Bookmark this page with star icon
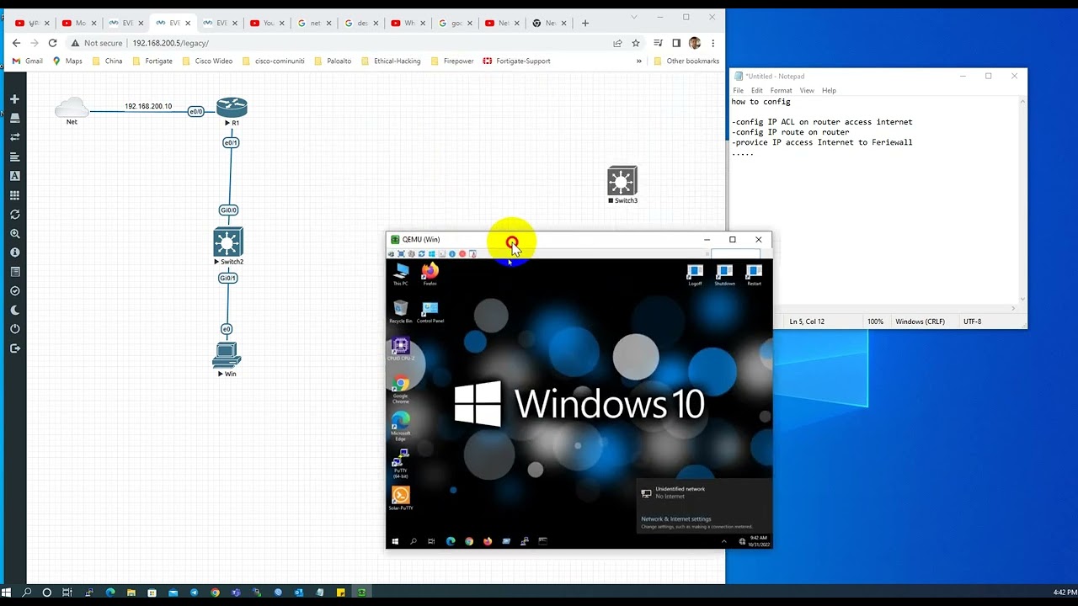1078x606 pixels. click(x=636, y=43)
